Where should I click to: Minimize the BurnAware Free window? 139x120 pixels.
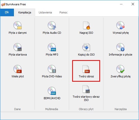click(x=121, y=4)
